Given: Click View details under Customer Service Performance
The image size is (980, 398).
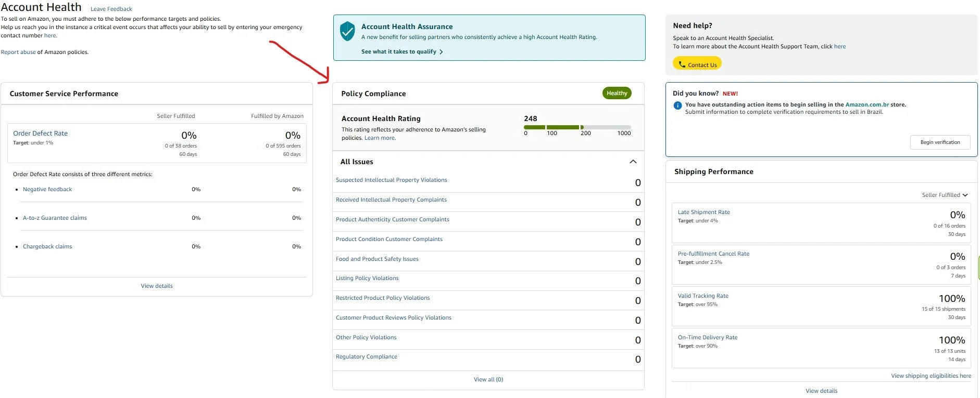Looking at the screenshot, I should coord(157,286).
